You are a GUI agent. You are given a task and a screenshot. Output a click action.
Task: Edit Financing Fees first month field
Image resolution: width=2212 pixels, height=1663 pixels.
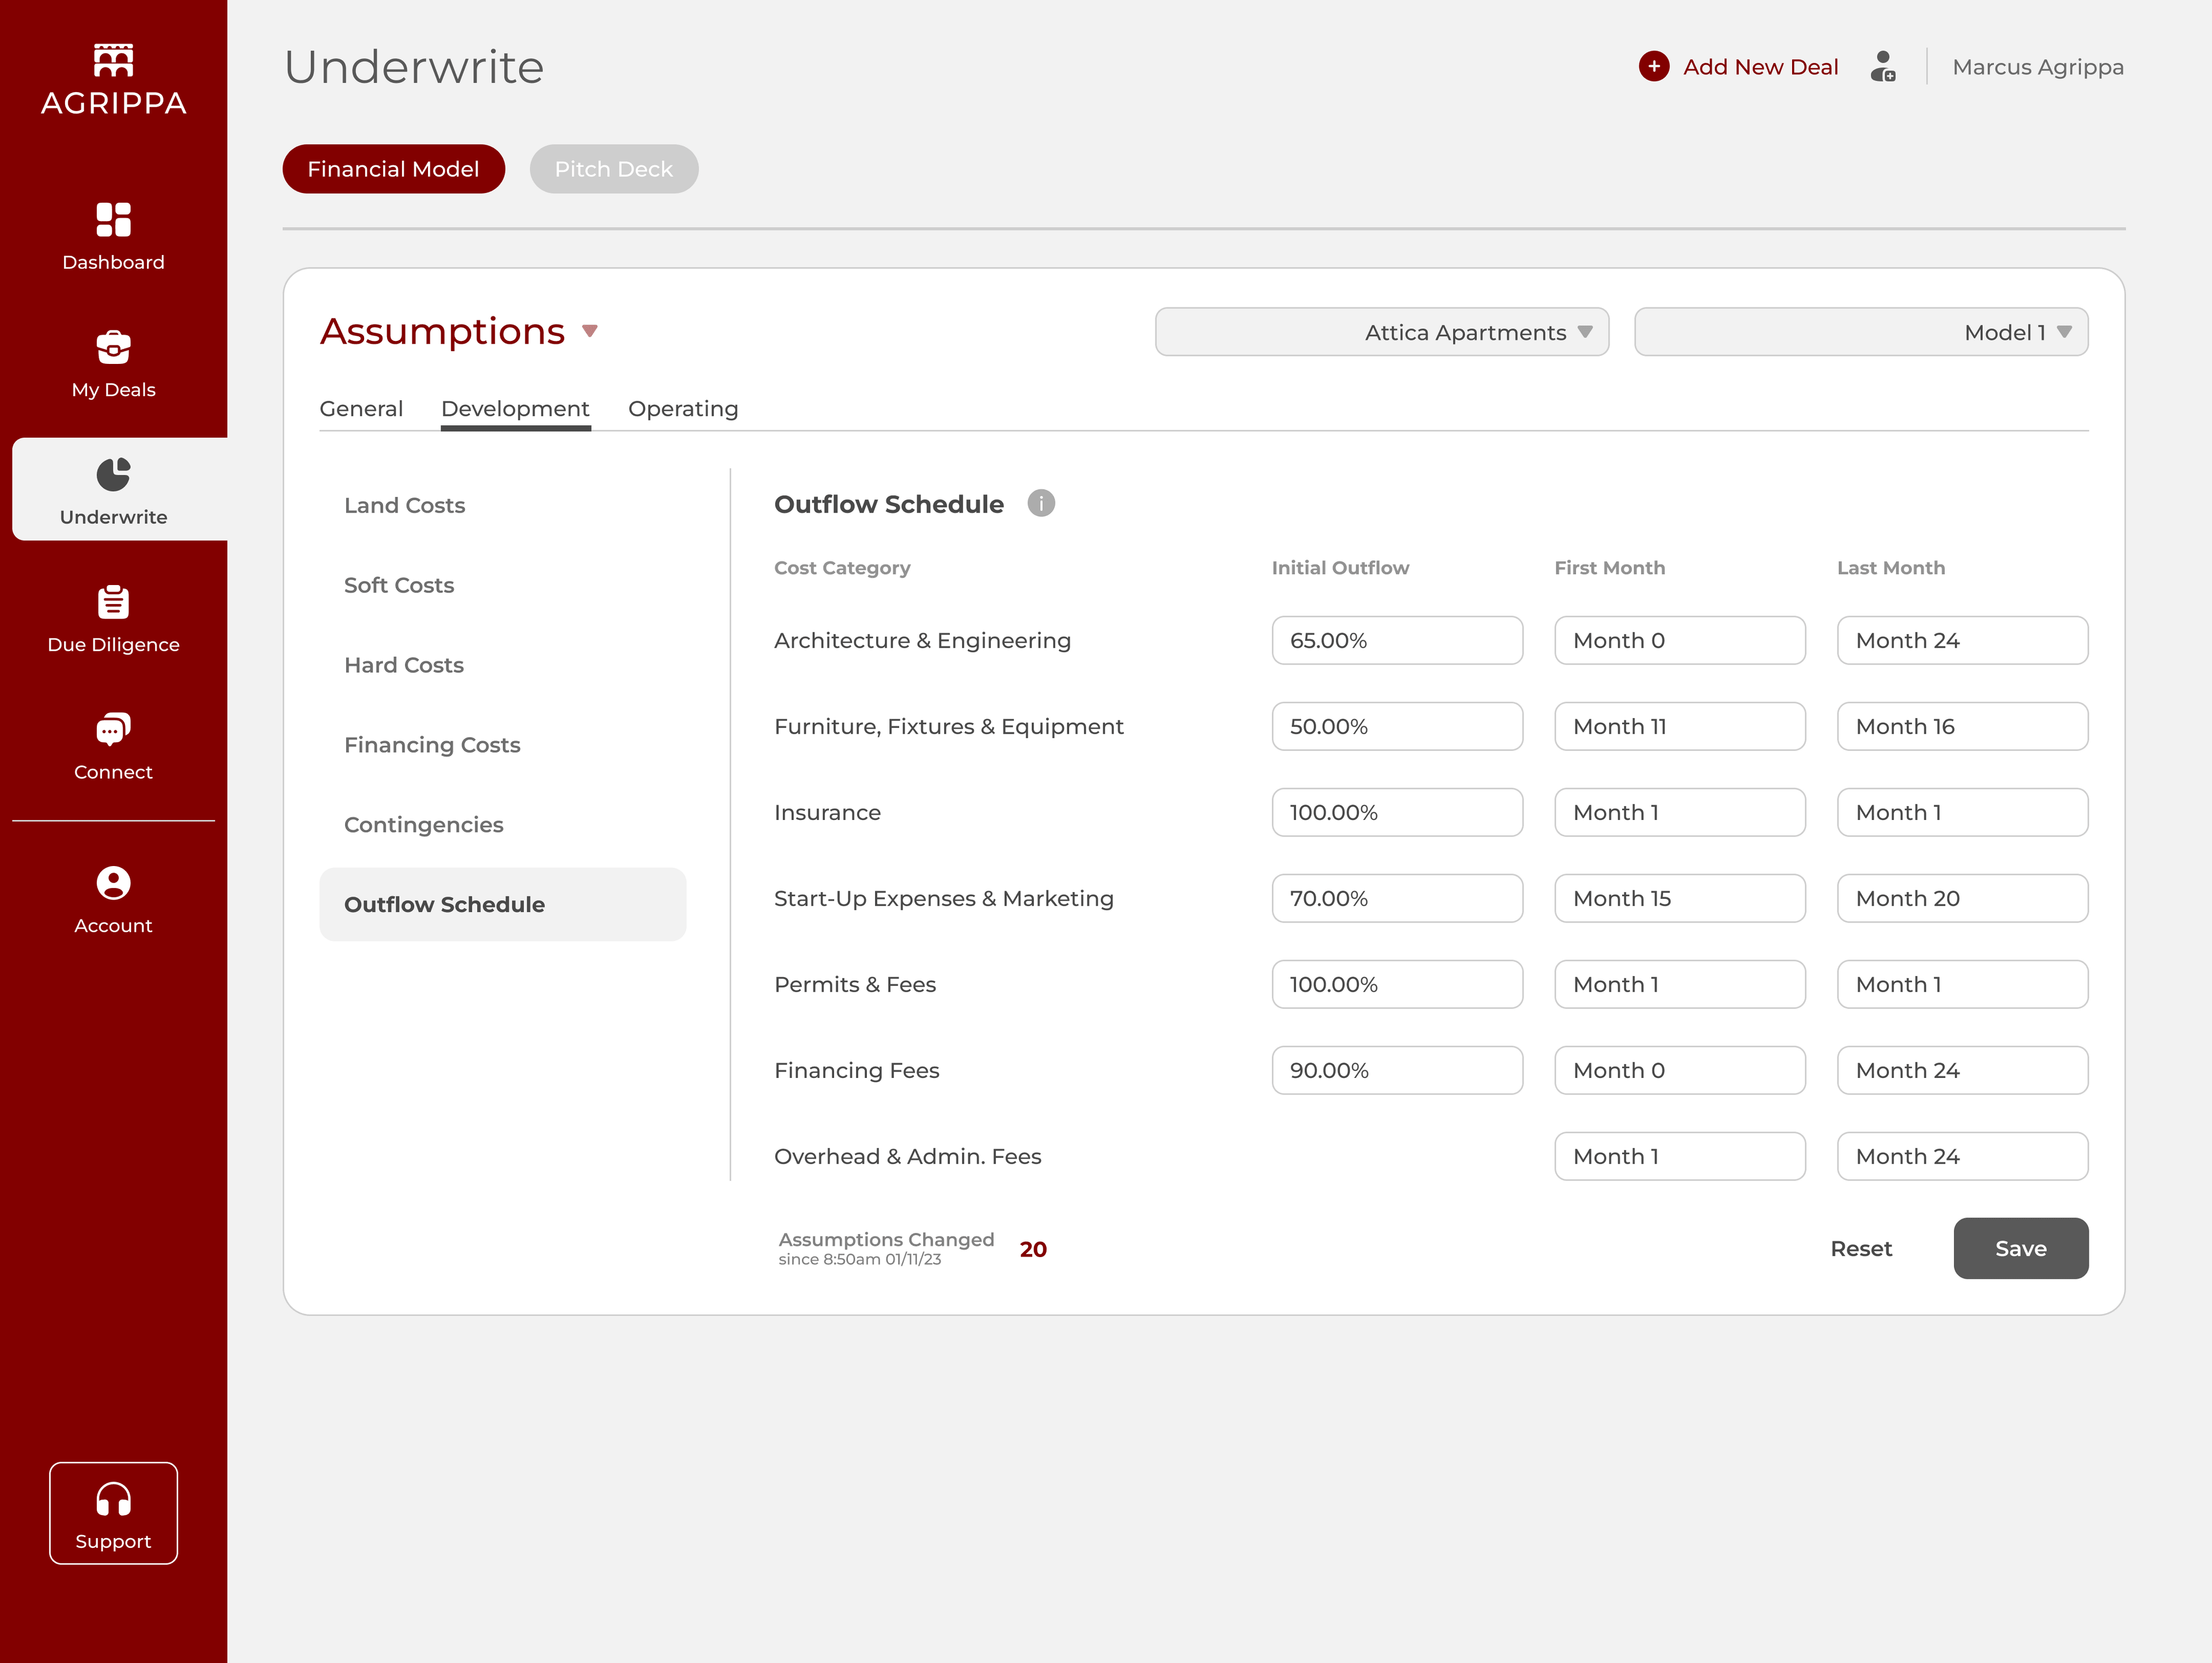click(1680, 1070)
